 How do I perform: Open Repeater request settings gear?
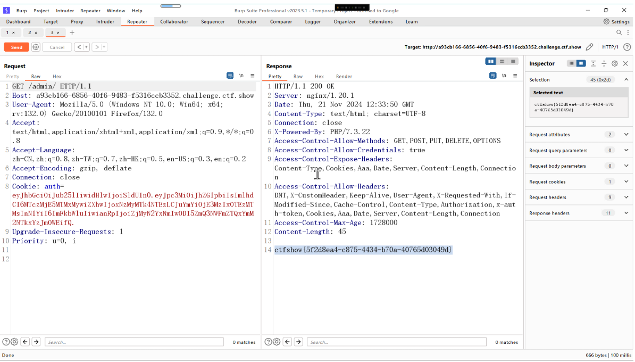[36, 47]
